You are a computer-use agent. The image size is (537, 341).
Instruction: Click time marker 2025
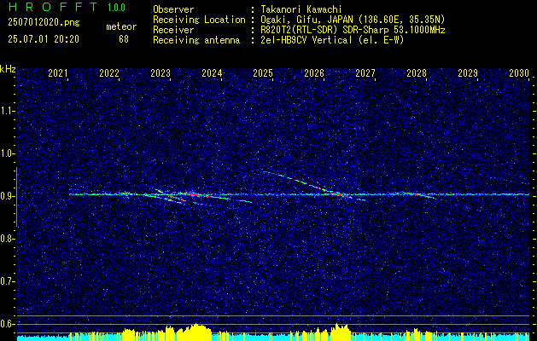pyautogui.click(x=263, y=72)
